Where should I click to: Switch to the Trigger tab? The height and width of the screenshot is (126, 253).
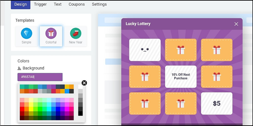[40, 4]
